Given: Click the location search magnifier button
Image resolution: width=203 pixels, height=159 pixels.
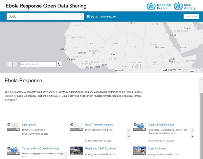Looking at the screenshot, I should tap(59, 64).
